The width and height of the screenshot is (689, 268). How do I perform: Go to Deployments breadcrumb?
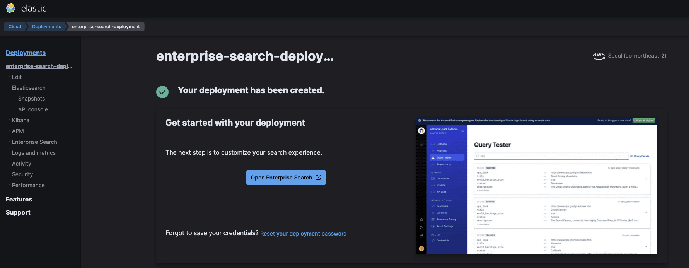click(x=46, y=27)
